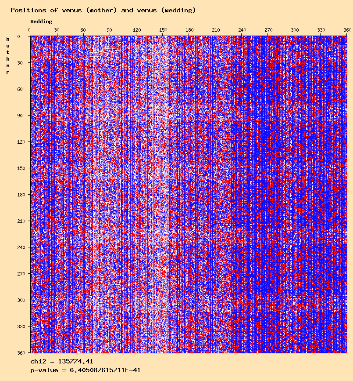Screen dimensions: 353x381
Task: Click the 90 tick on Wedding axis
Action: (x=109, y=30)
